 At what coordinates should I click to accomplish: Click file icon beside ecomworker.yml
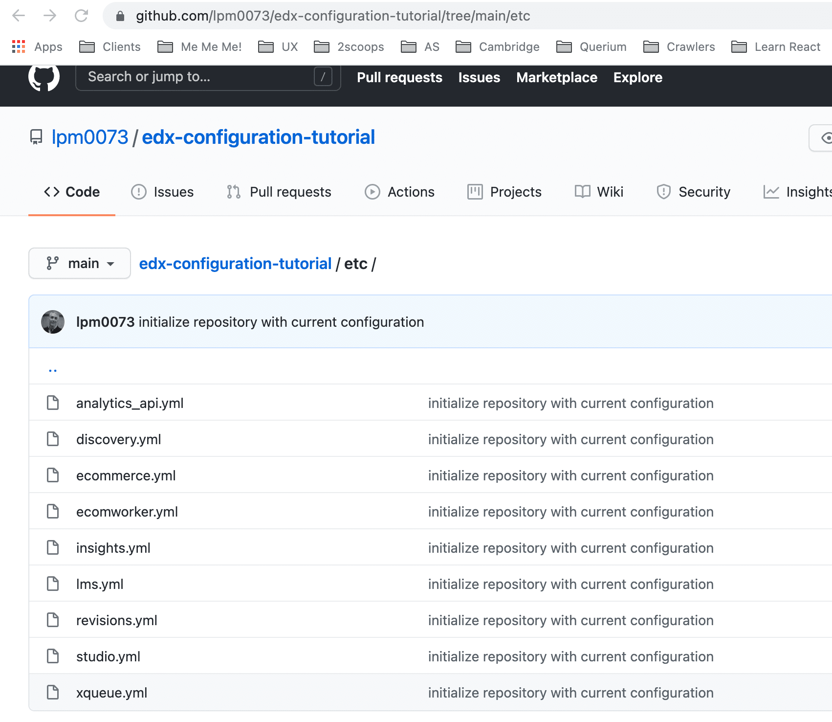(x=53, y=512)
